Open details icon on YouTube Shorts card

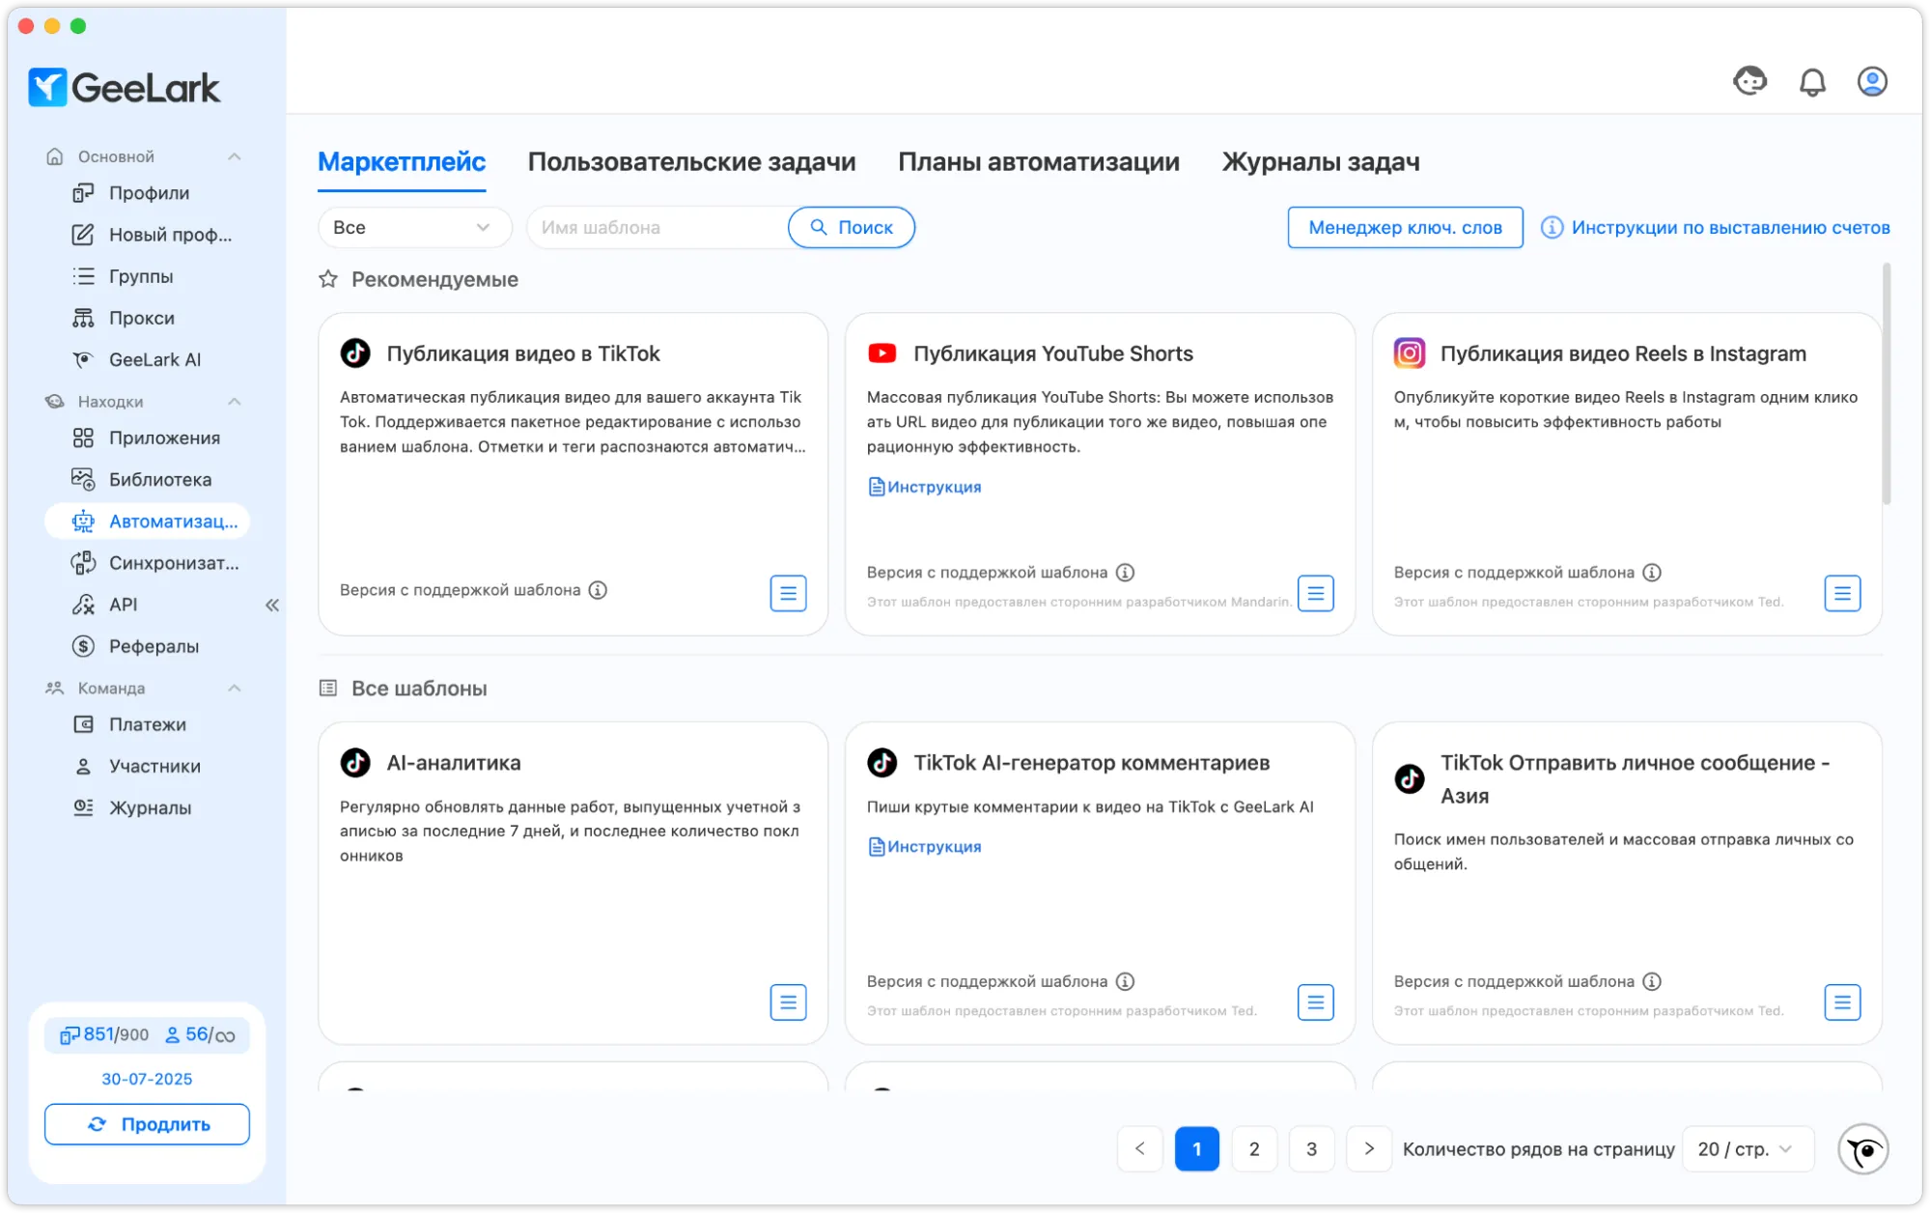coord(1315,593)
